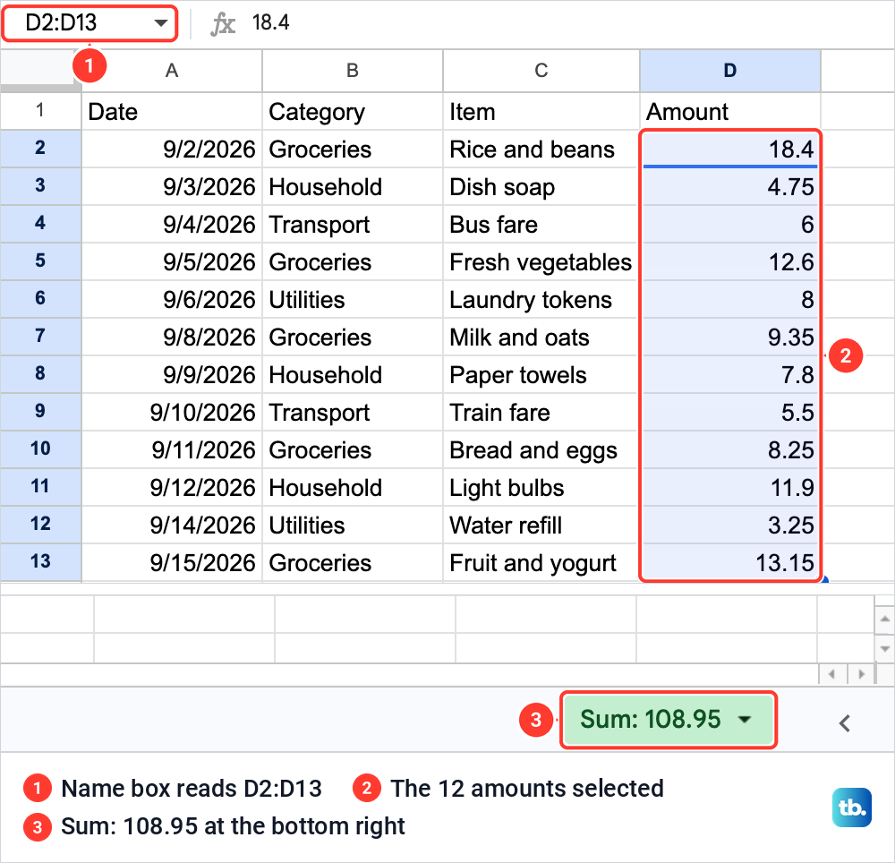Select the amount cell 13.15
The width and height of the screenshot is (895, 863).
point(730,562)
